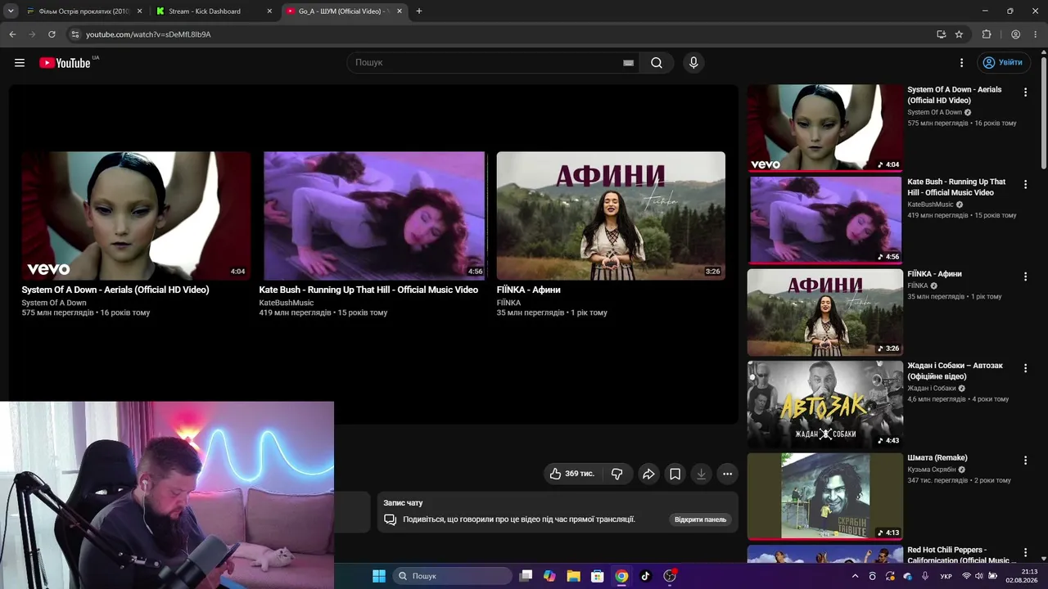Show hidden tray icons chevron
This screenshot has height=589, width=1048.
pos(856,576)
